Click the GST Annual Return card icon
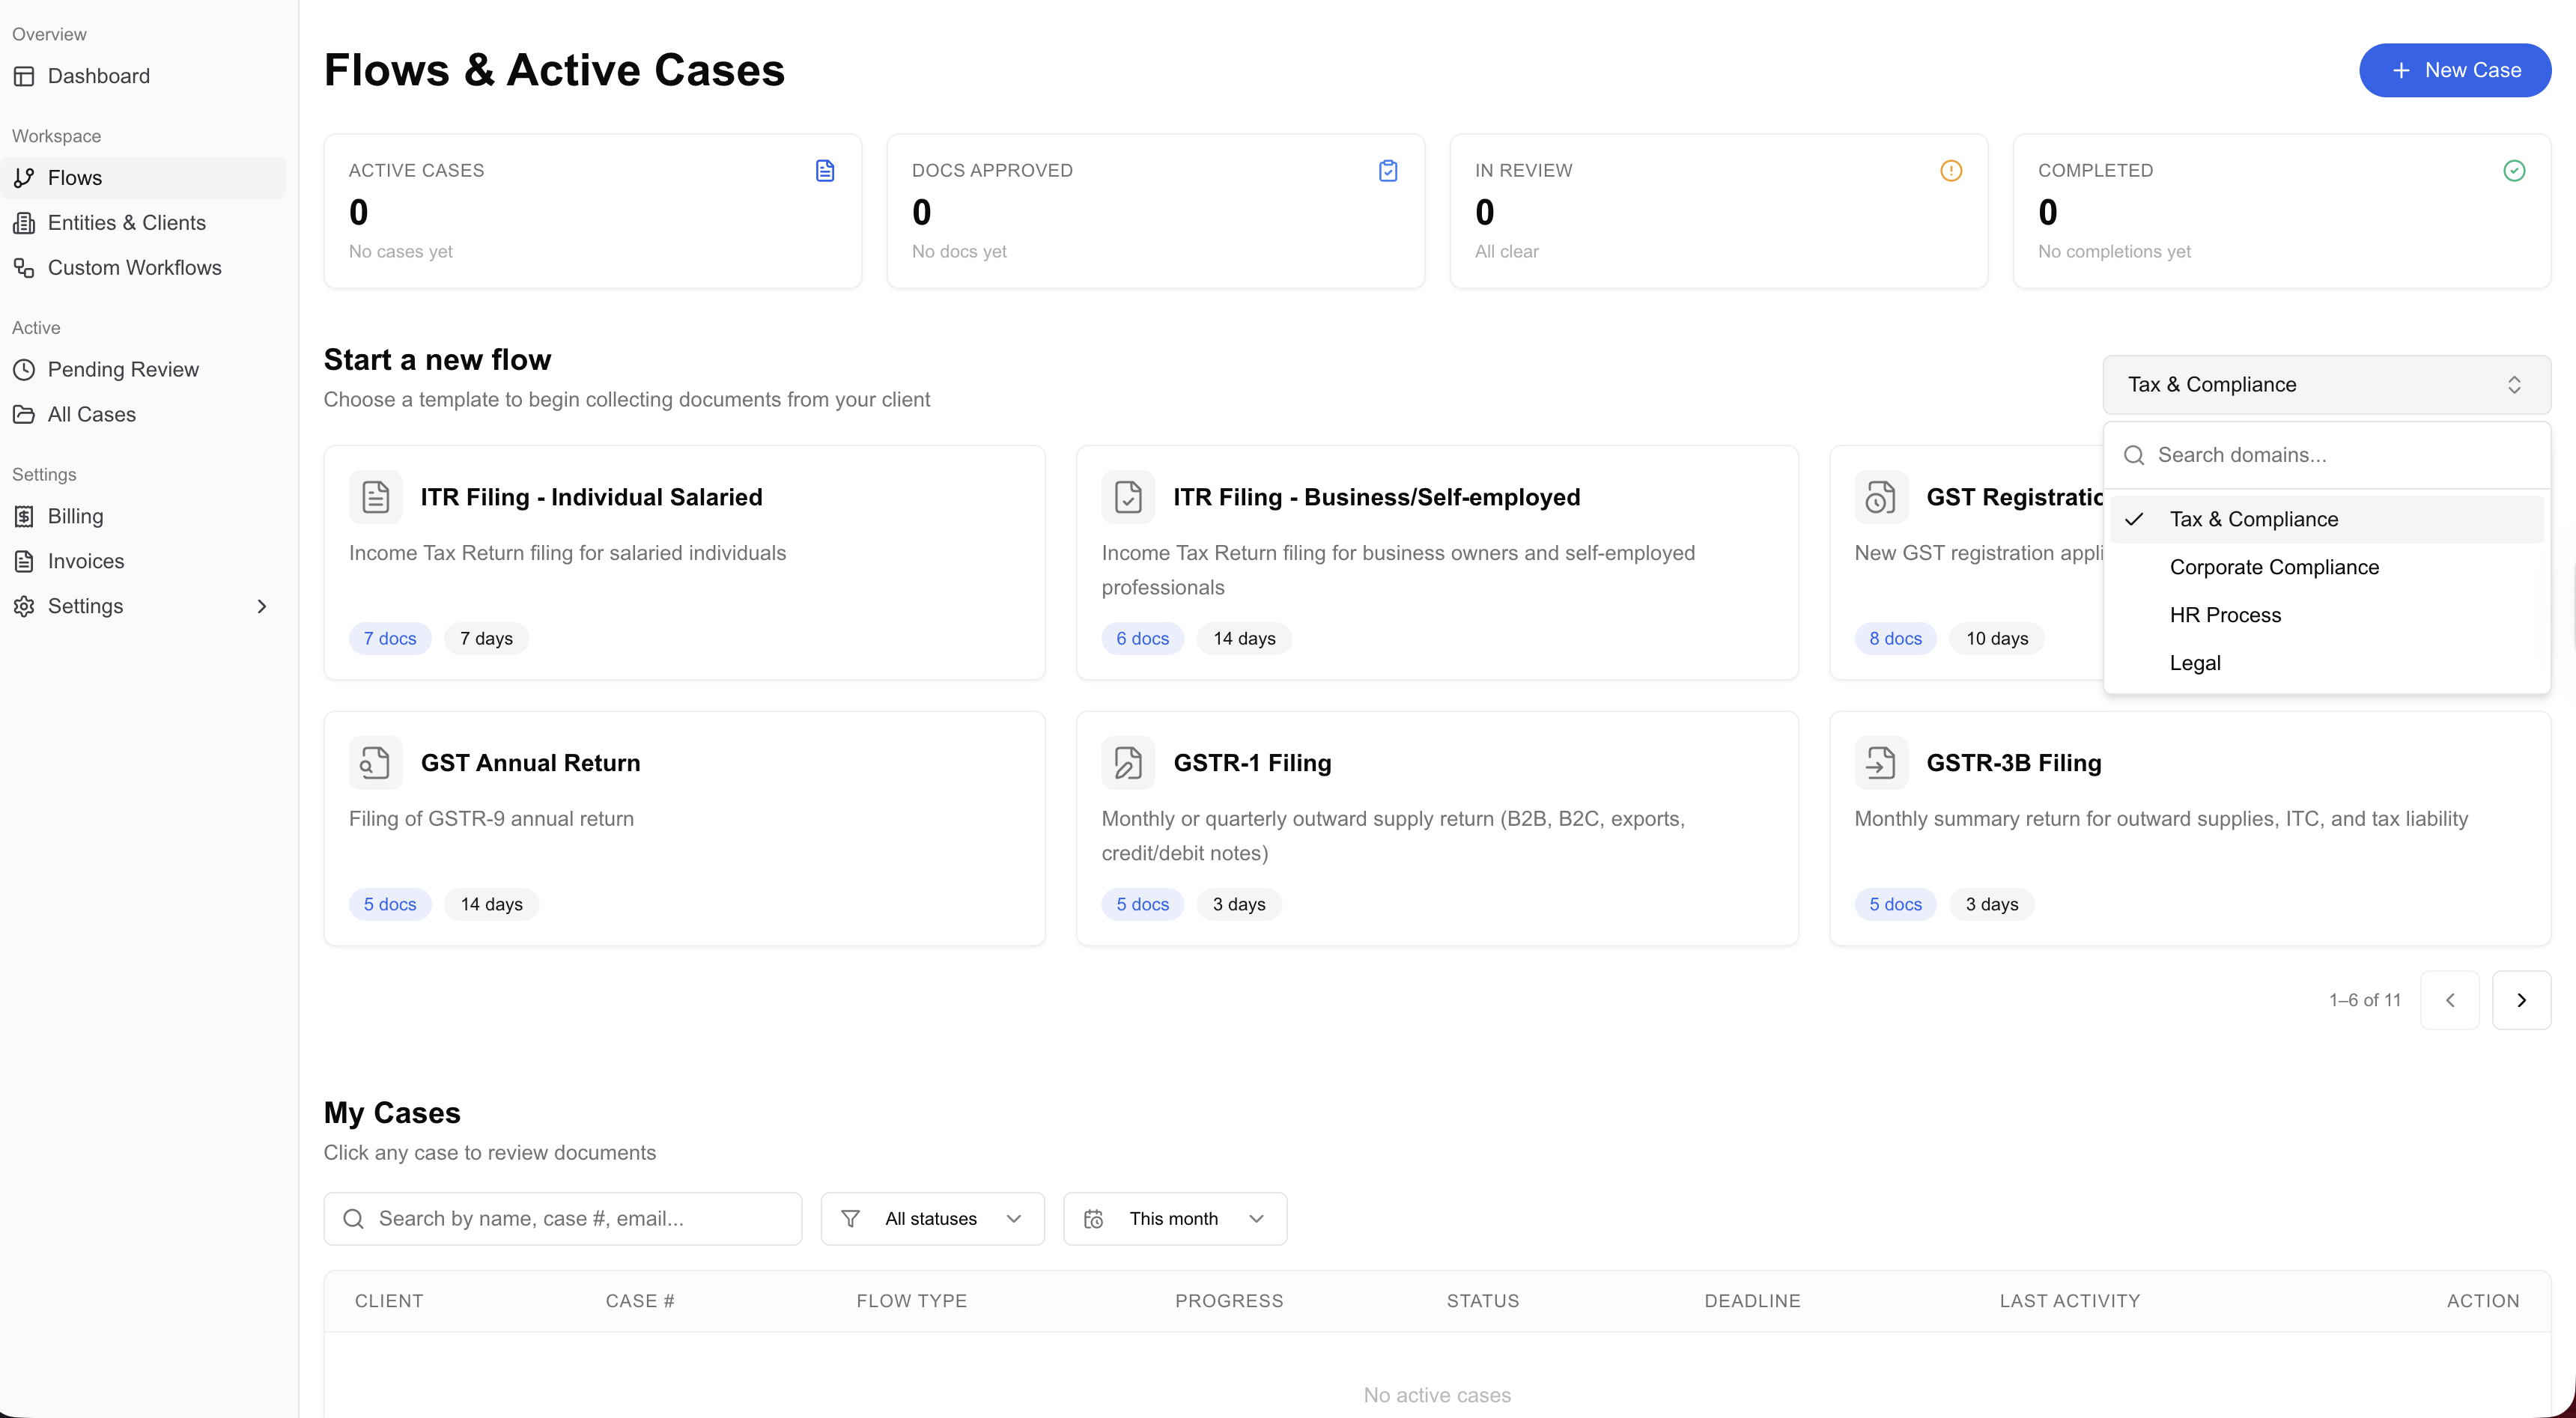This screenshot has width=2576, height=1418. click(376, 763)
